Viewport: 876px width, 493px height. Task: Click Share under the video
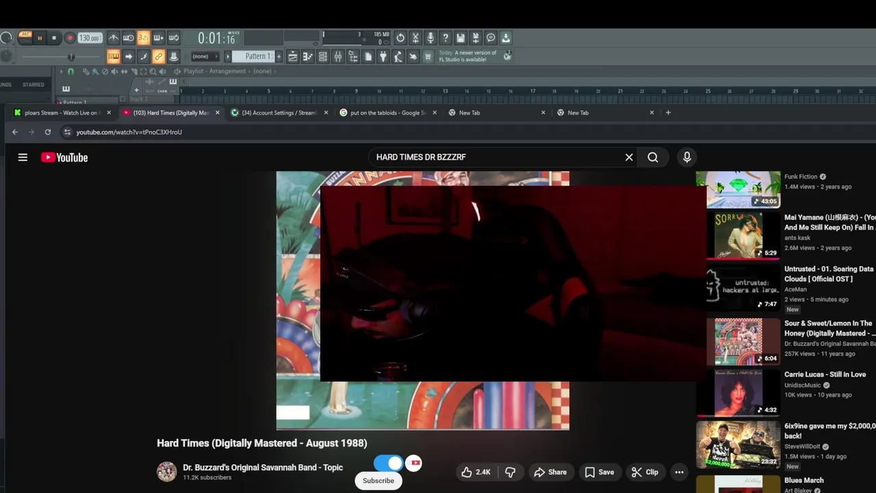550,472
